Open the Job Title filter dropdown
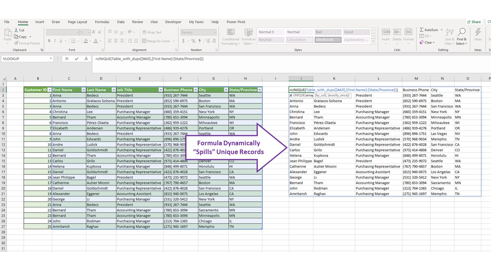This screenshot has height=276, width=491. 161,90
